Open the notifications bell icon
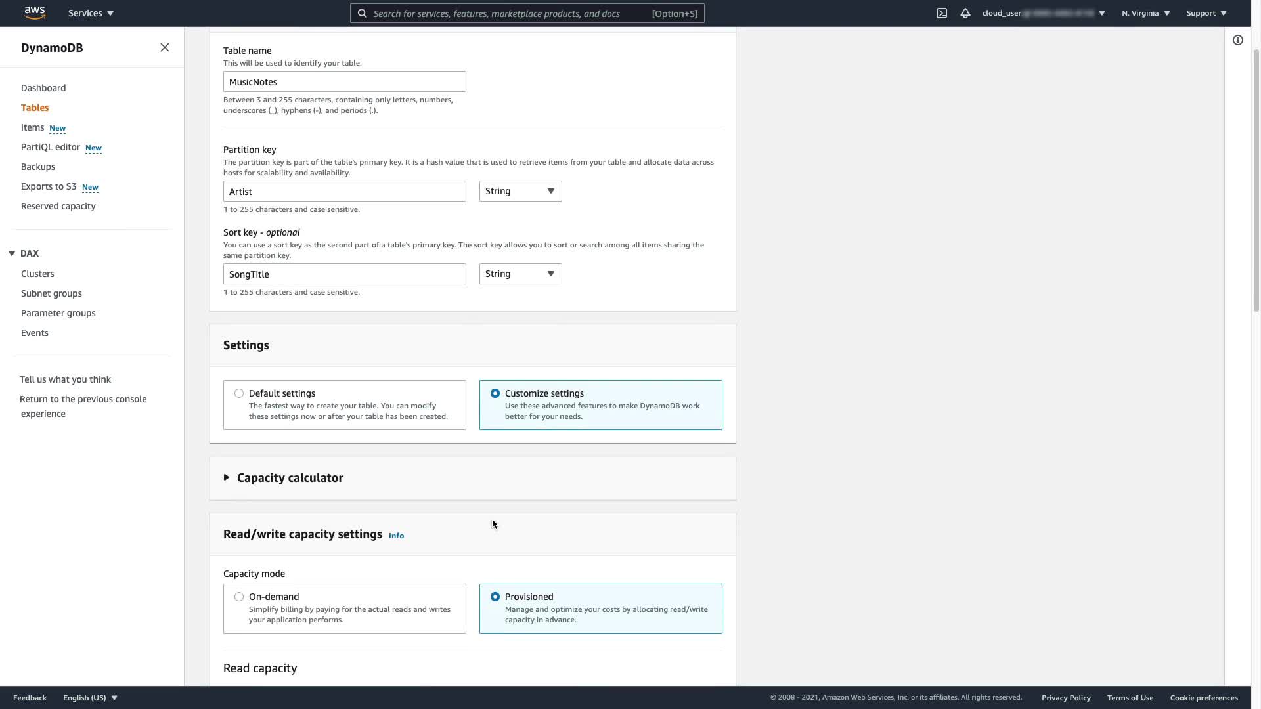 965,13
